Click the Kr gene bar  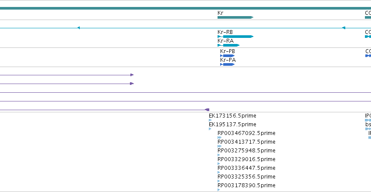(x=235, y=17)
